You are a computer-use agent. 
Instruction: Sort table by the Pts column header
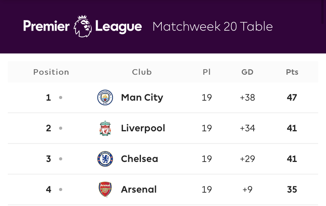point(292,72)
